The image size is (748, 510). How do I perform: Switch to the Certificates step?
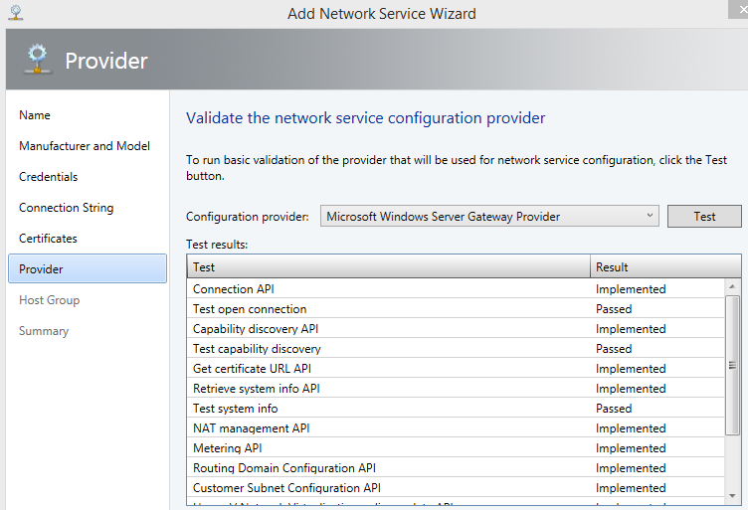(x=48, y=239)
